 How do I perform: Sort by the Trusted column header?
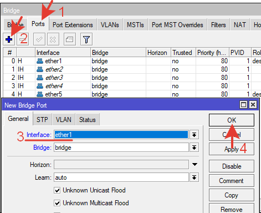(183, 53)
